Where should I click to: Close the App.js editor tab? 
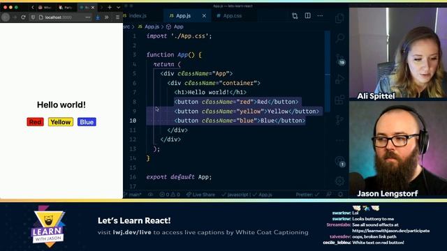click(204, 16)
